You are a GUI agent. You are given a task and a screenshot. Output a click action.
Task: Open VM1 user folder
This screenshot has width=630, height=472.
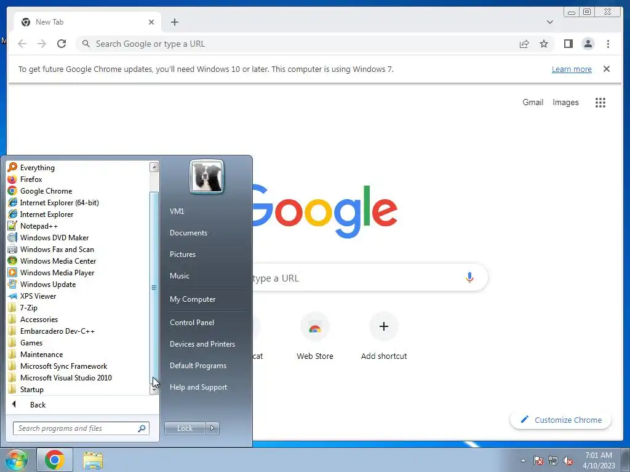177,211
